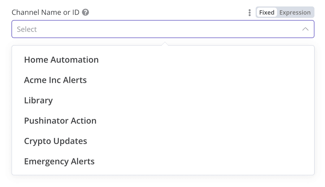
Task: Pick Library from the channel options
Action: pos(38,100)
